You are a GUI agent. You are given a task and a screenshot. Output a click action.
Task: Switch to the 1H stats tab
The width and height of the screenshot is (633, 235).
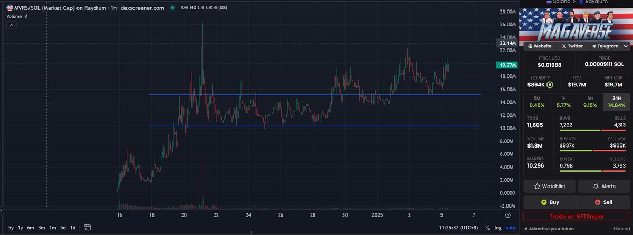pos(563,102)
